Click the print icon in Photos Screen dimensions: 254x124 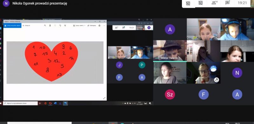pos(99,25)
